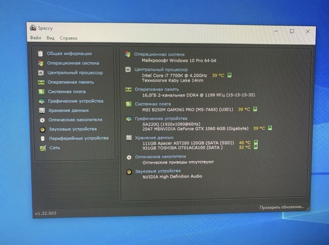329x245 pixels.
Task: Click the hard disk icon in summary panel
Action: pyautogui.click(x=129, y=138)
